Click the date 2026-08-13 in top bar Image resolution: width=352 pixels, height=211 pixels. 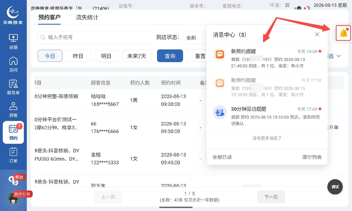click(x=325, y=5)
